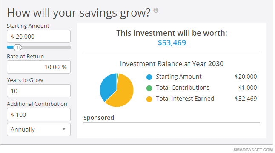Click the Annually dropdown arrow
This screenshot has height=153, width=275.
click(64, 129)
